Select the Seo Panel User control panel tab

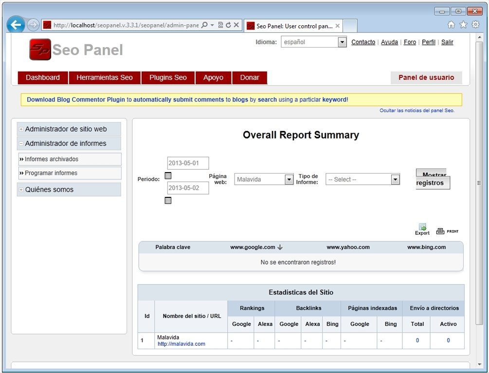(x=293, y=26)
